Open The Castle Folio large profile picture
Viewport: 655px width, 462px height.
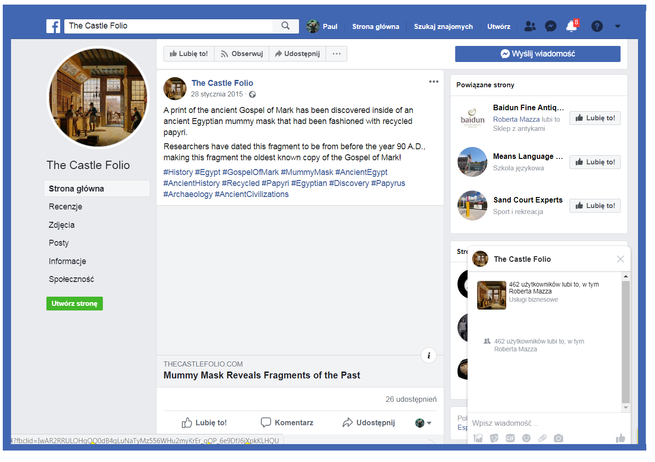coord(98,98)
